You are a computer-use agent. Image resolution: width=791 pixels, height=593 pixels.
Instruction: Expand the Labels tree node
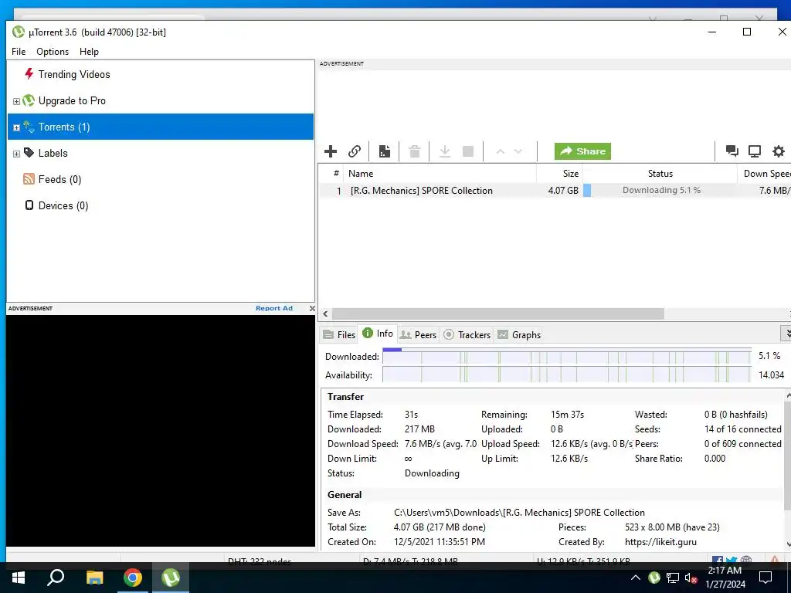point(16,154)
